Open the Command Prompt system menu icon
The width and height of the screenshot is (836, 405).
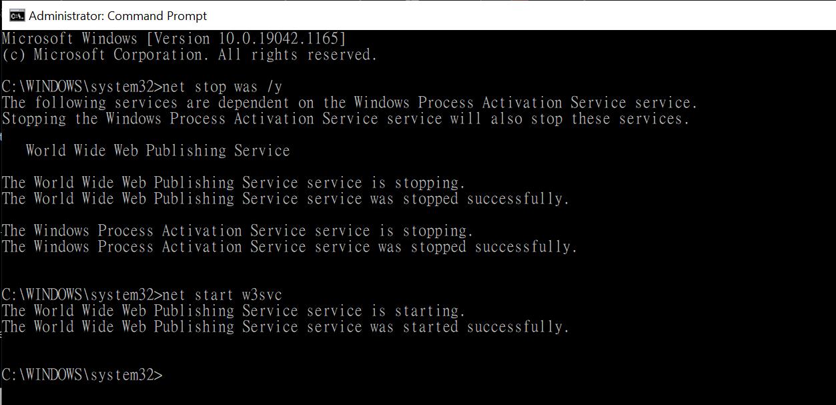(16, 15)
